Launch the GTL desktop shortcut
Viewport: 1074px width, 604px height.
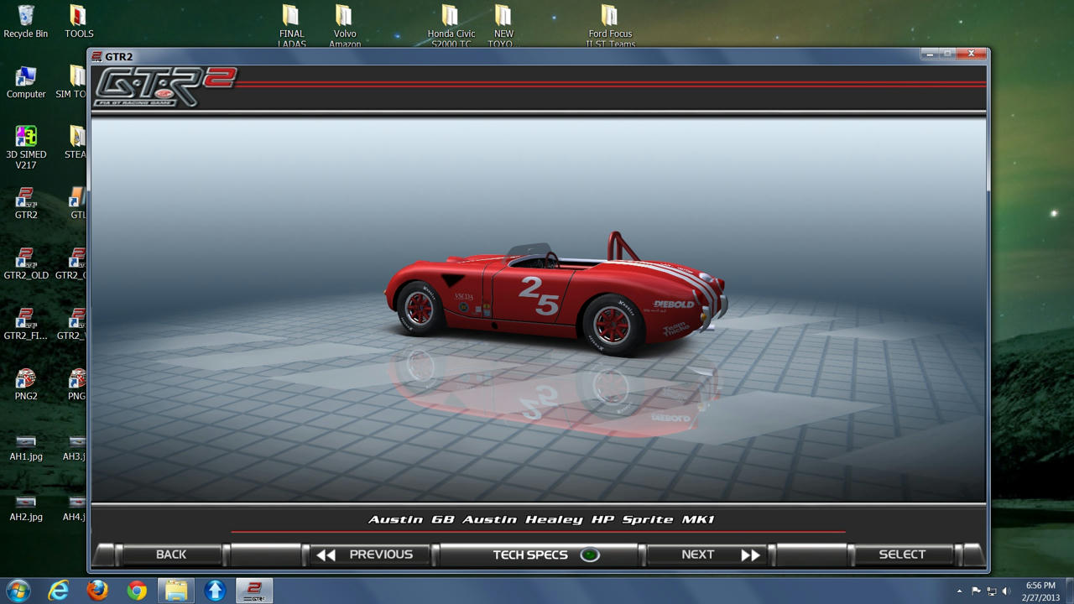tap(77, 203)
